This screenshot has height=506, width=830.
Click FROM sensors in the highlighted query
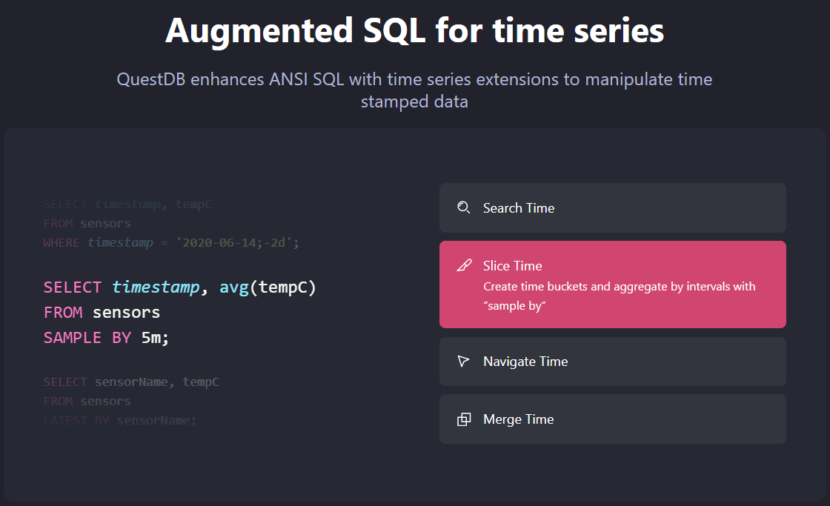point(100,312)
